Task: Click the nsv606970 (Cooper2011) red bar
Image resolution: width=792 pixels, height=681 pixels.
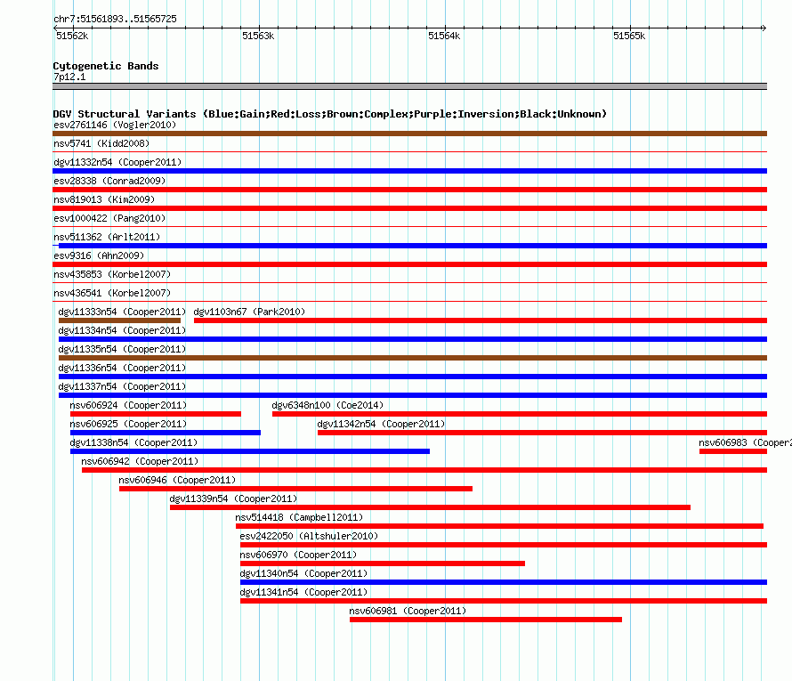Action: (383, 563)
